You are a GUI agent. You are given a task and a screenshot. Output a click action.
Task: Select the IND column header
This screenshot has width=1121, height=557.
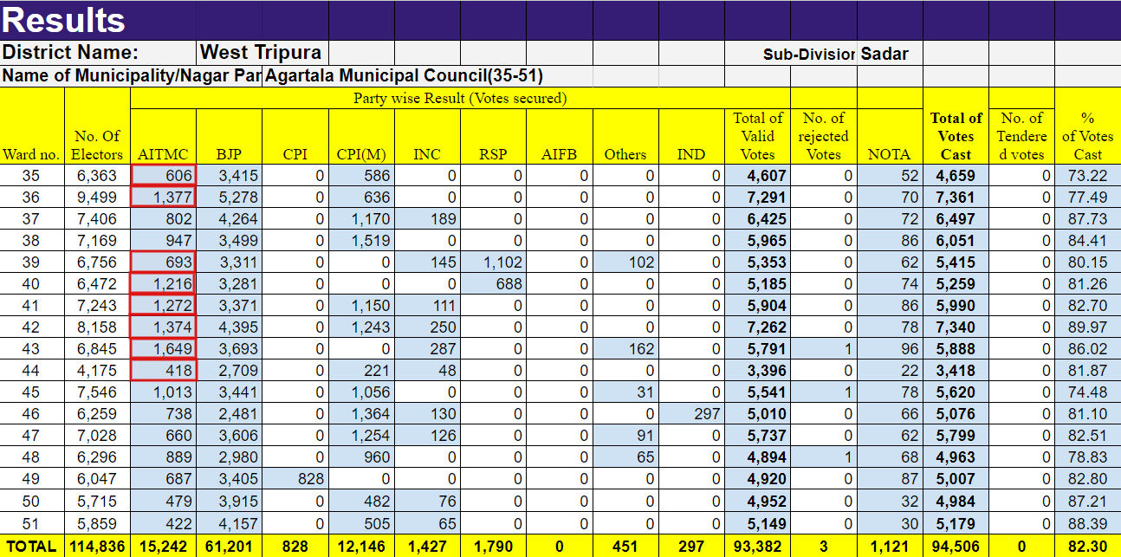691,137
